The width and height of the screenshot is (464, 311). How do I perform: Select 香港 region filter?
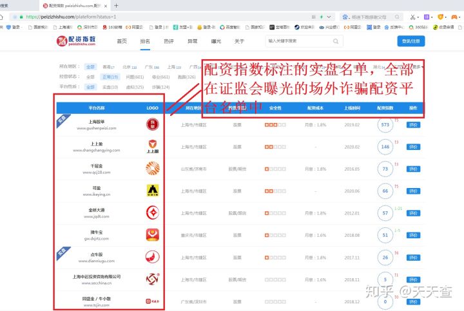pos(108,67)
